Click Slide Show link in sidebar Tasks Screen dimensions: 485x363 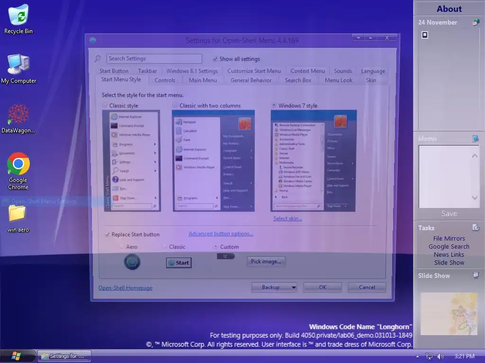pos(449,262)
